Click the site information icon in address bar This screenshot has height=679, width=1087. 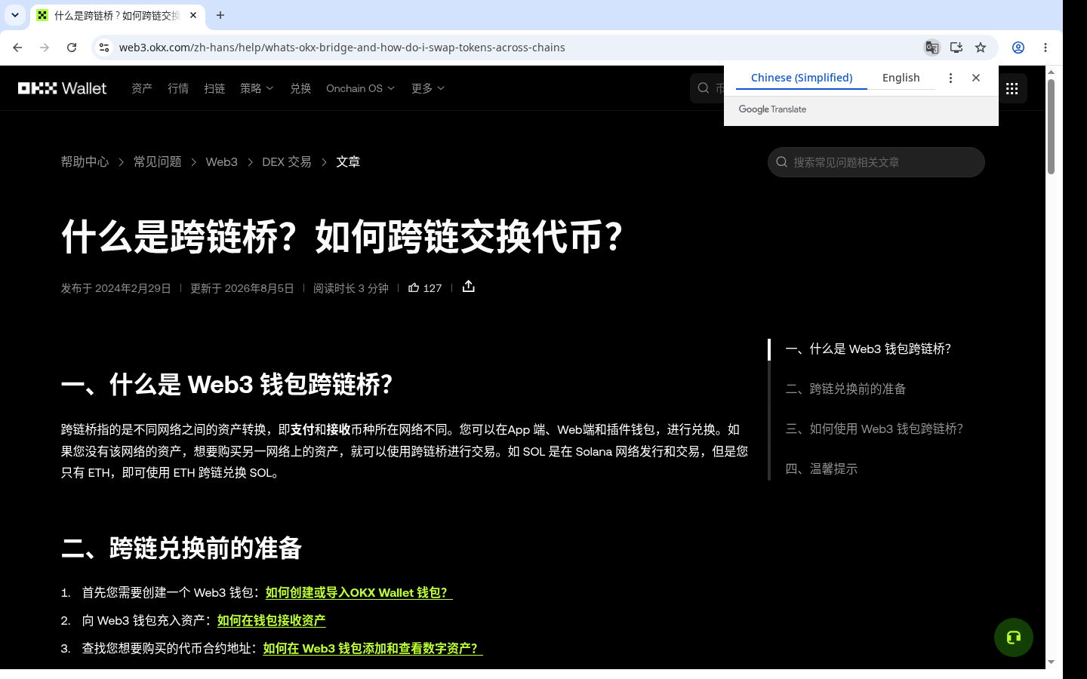coord(104,48)
